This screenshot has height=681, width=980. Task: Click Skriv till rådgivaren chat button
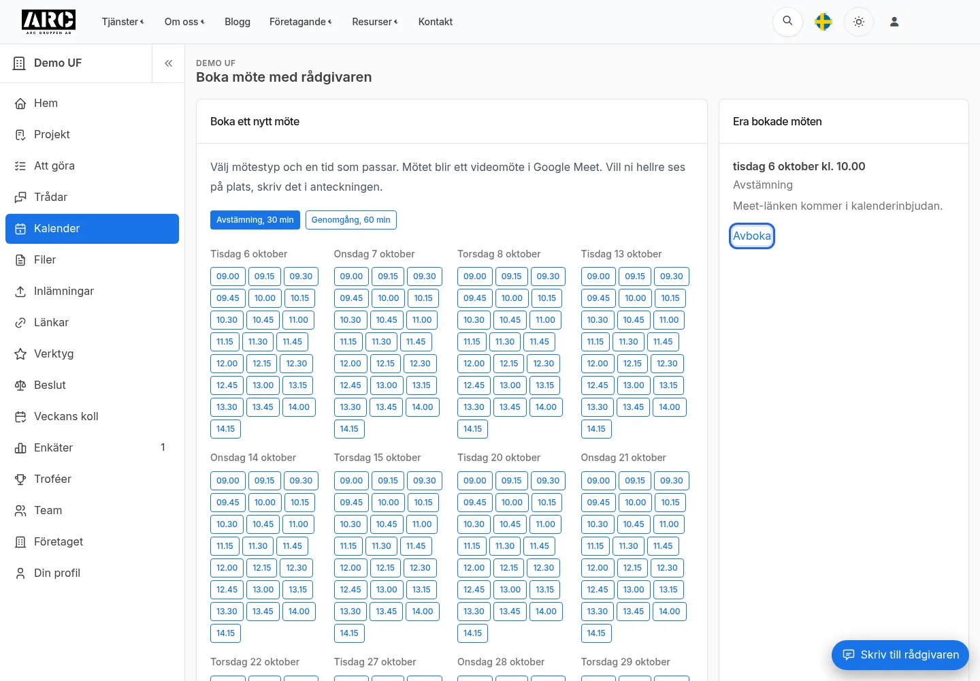pos(900,655)
